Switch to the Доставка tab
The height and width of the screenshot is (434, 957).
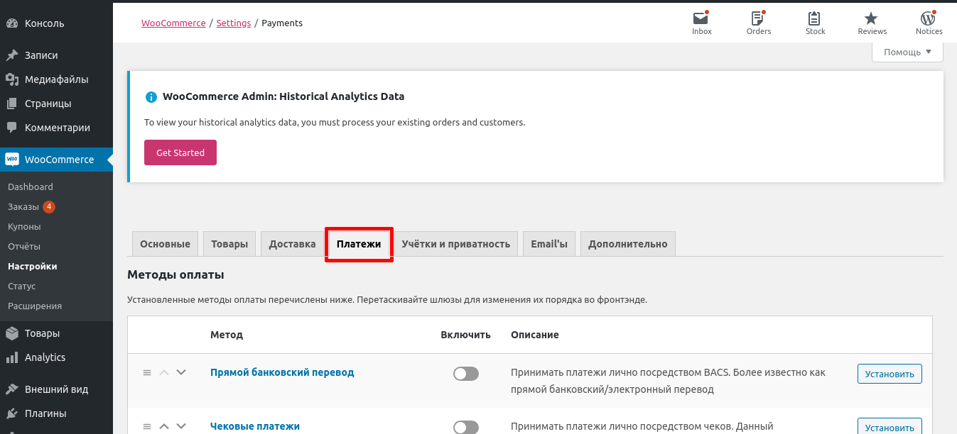click(x=292, y=244)
